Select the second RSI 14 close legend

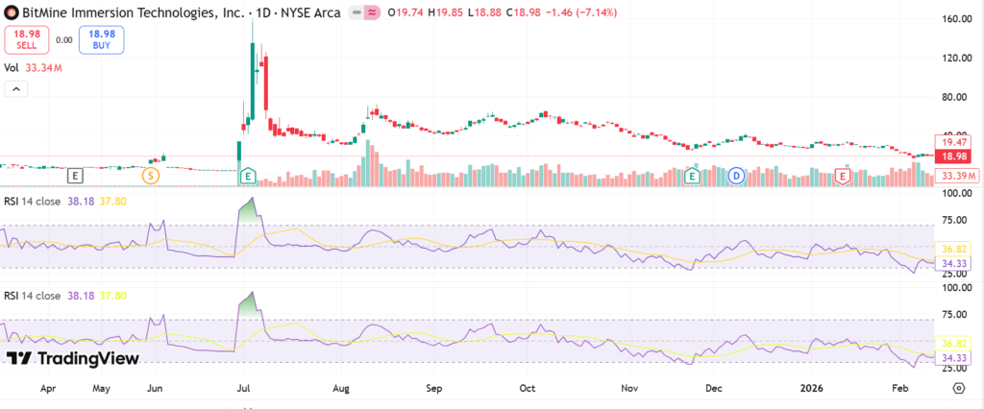coord(37,297)
